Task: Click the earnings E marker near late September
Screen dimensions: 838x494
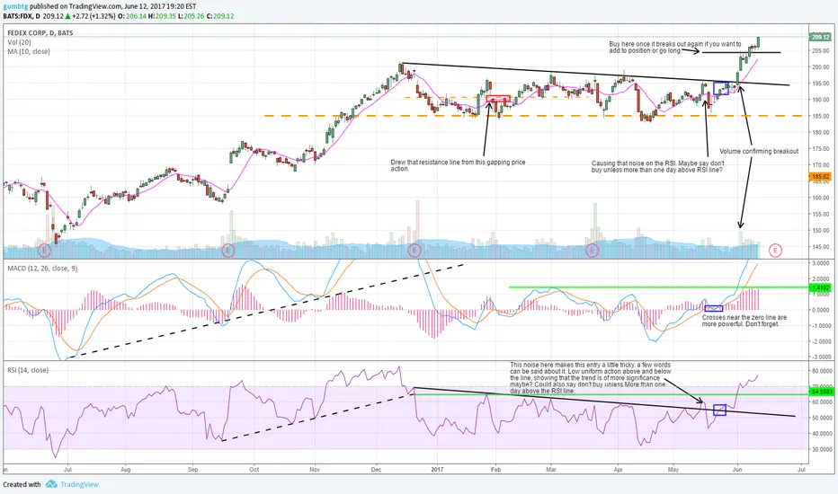Action: click(228, 250)
